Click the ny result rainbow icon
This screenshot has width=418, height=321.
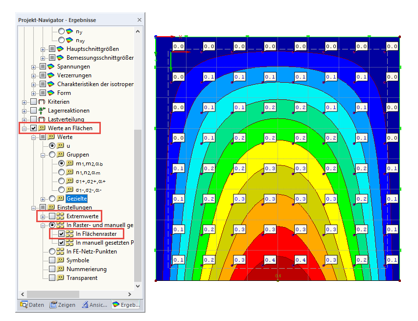(70, 31)
